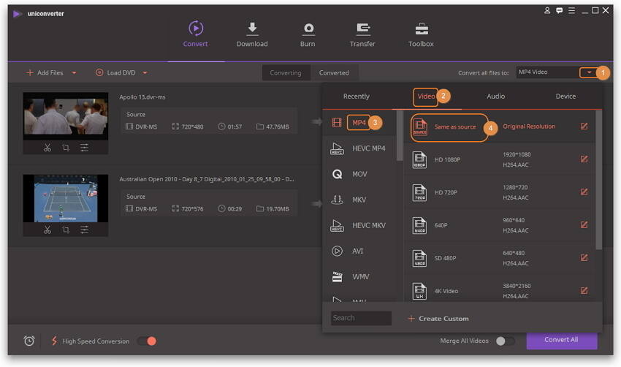This screenshot has height=367, width=621.
Task: Click the MP4 Video output format field
Action: [x=548, y=72]
